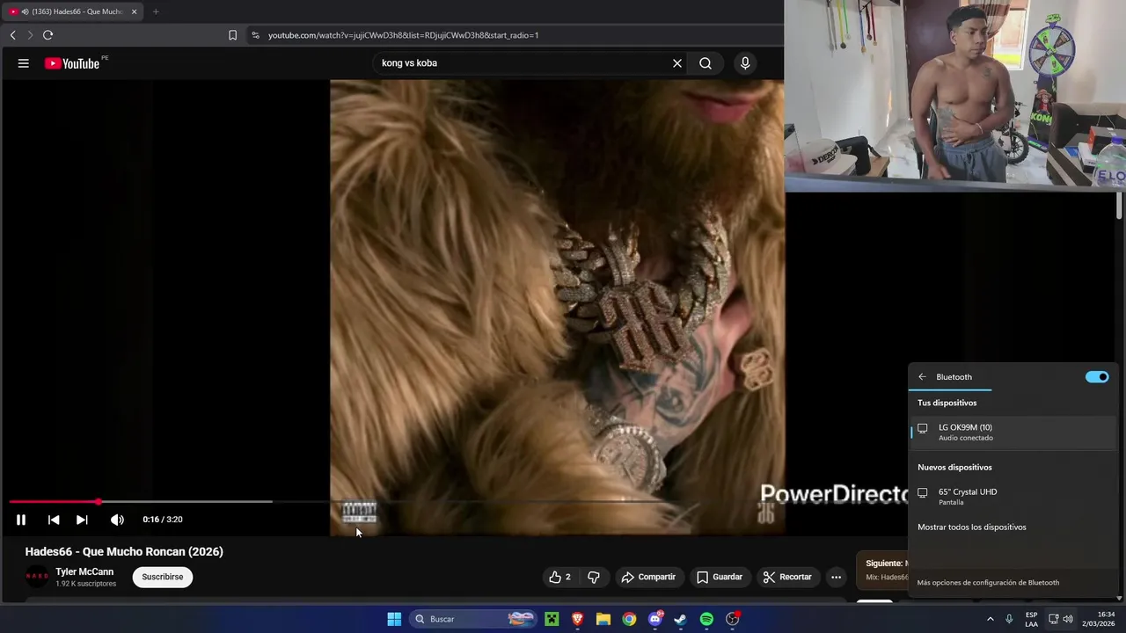Open the Tyler McCann channel name
Screen dimensions: 1126x633
[84, 571]
